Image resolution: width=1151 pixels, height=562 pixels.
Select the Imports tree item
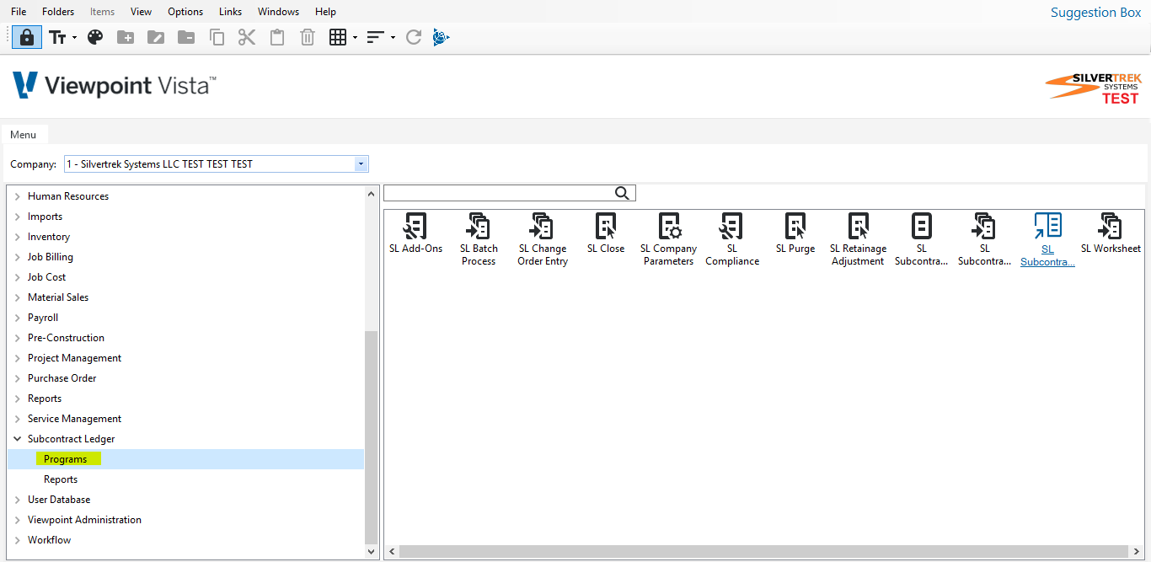[45, 217]
